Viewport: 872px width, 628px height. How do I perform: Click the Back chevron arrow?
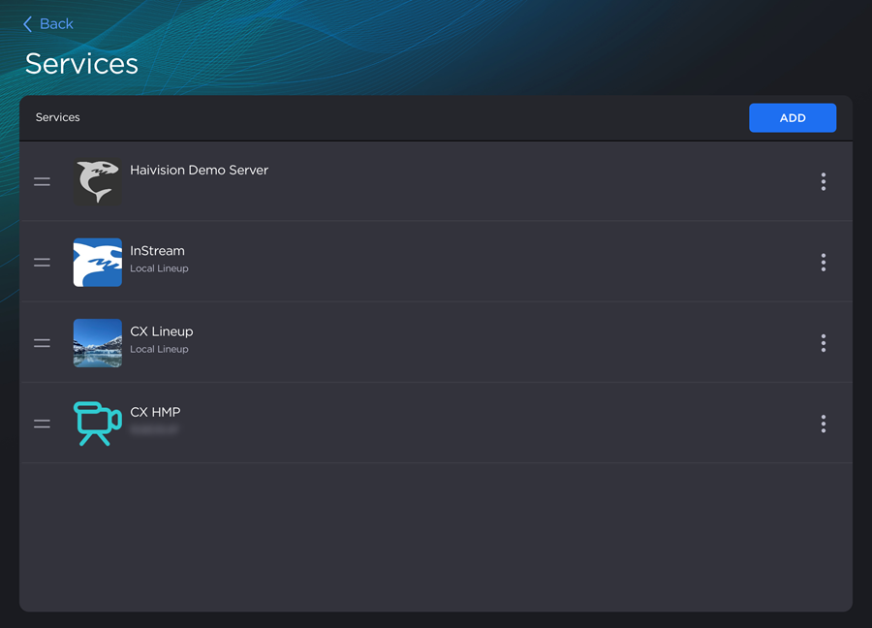(27, 23)
